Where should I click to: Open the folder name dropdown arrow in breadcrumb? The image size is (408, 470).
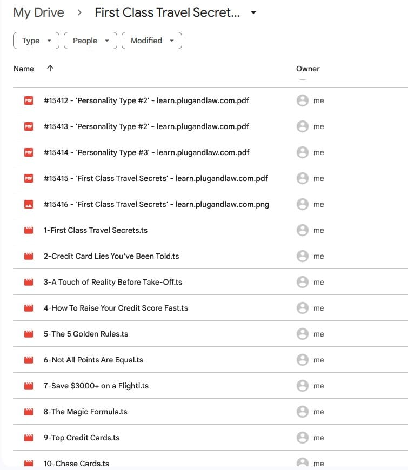point(253,13)
